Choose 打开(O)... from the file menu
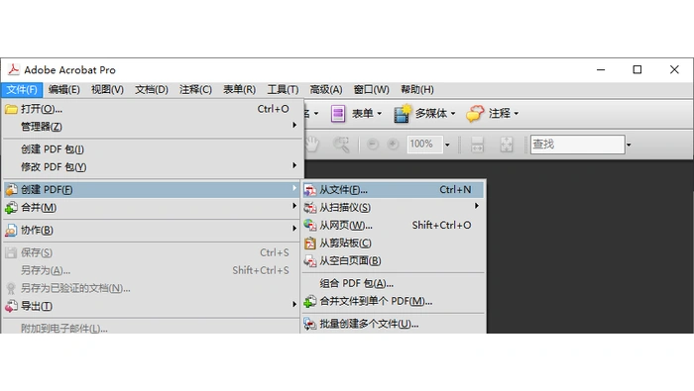 153,109
